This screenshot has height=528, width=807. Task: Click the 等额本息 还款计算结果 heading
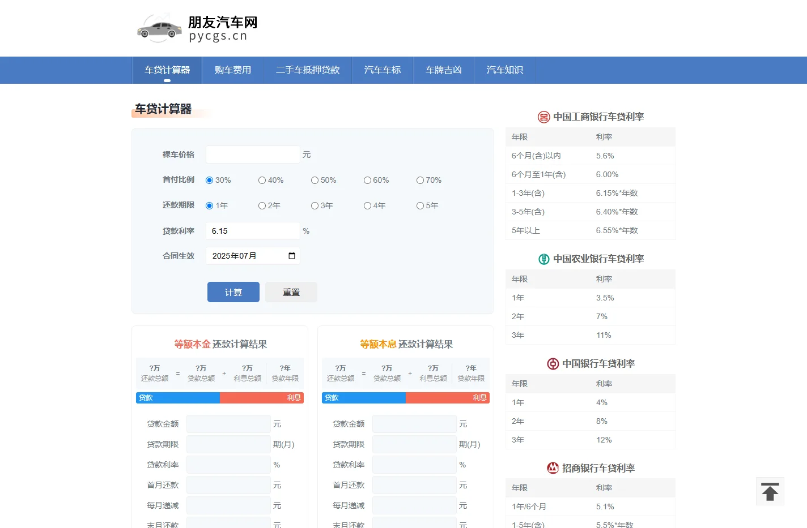click(406, 344)
